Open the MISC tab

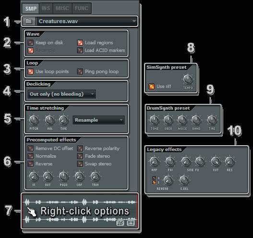tap(62, 8)
